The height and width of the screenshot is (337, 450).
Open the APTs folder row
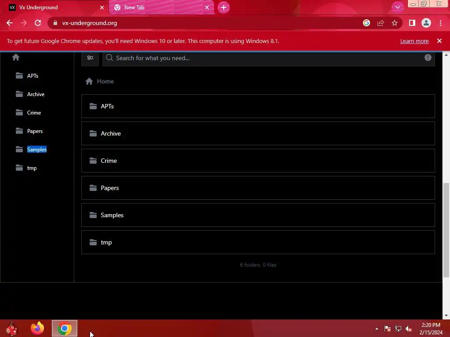pyautogui.click(x=258, y=106)
